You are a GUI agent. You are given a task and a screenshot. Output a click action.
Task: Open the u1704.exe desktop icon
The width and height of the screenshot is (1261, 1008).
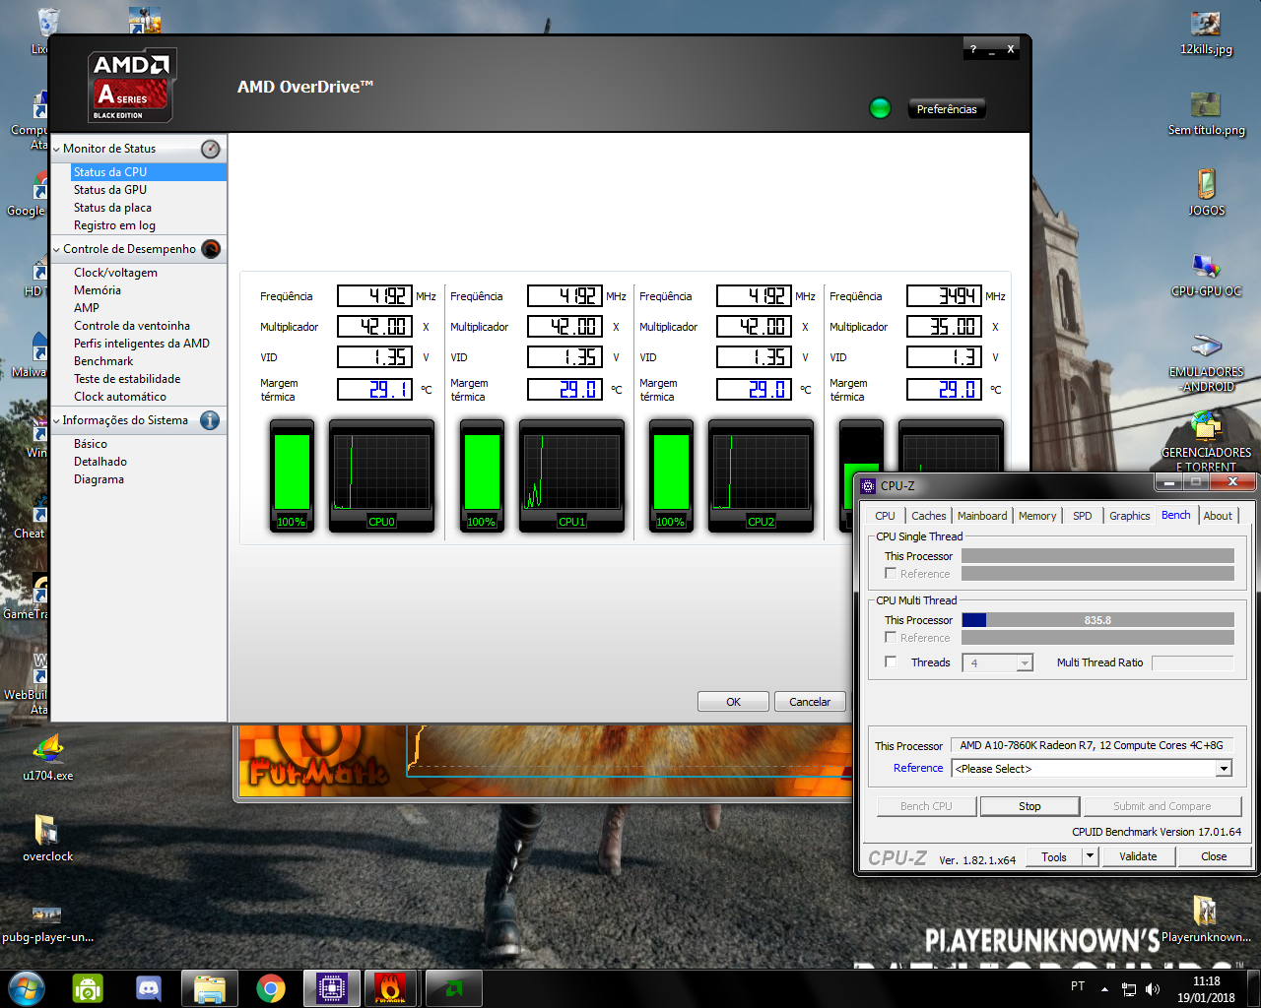click(x=47, y=758)
